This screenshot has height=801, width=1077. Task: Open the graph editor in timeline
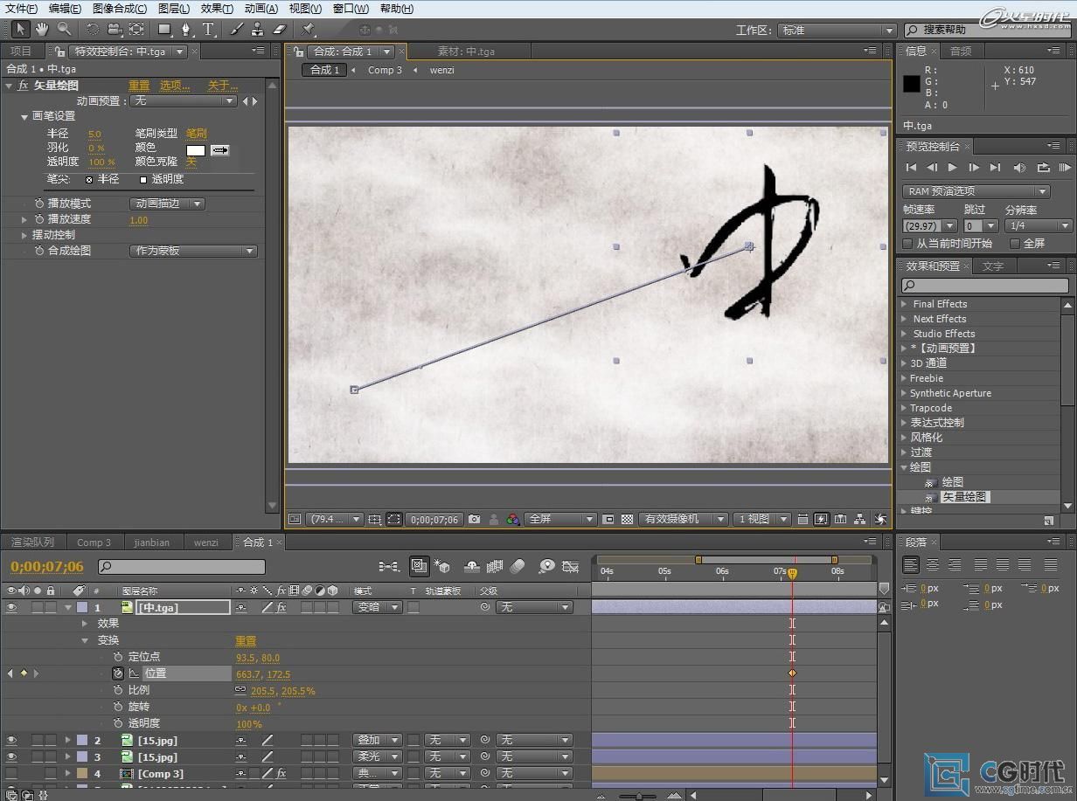[571, 567]
